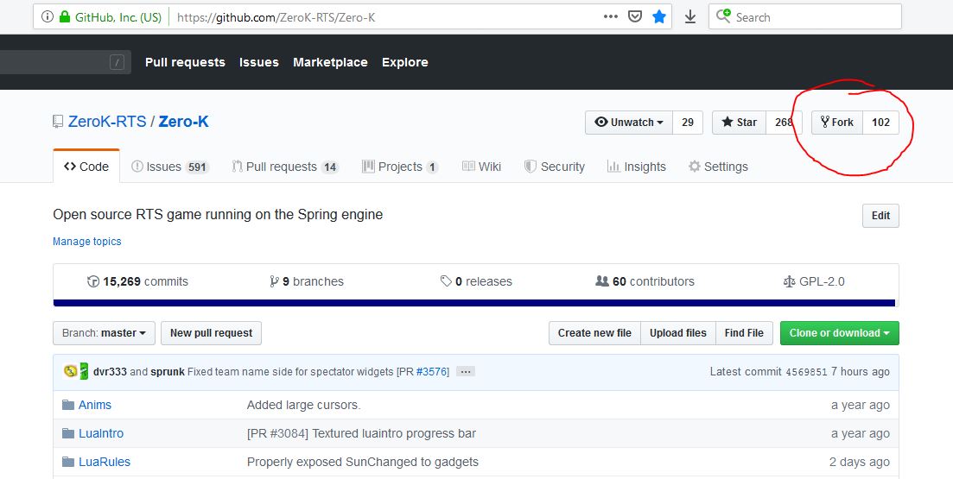Open the LuaIntro folder
This screenshot has height=479, width=953.
pos(101,433)
